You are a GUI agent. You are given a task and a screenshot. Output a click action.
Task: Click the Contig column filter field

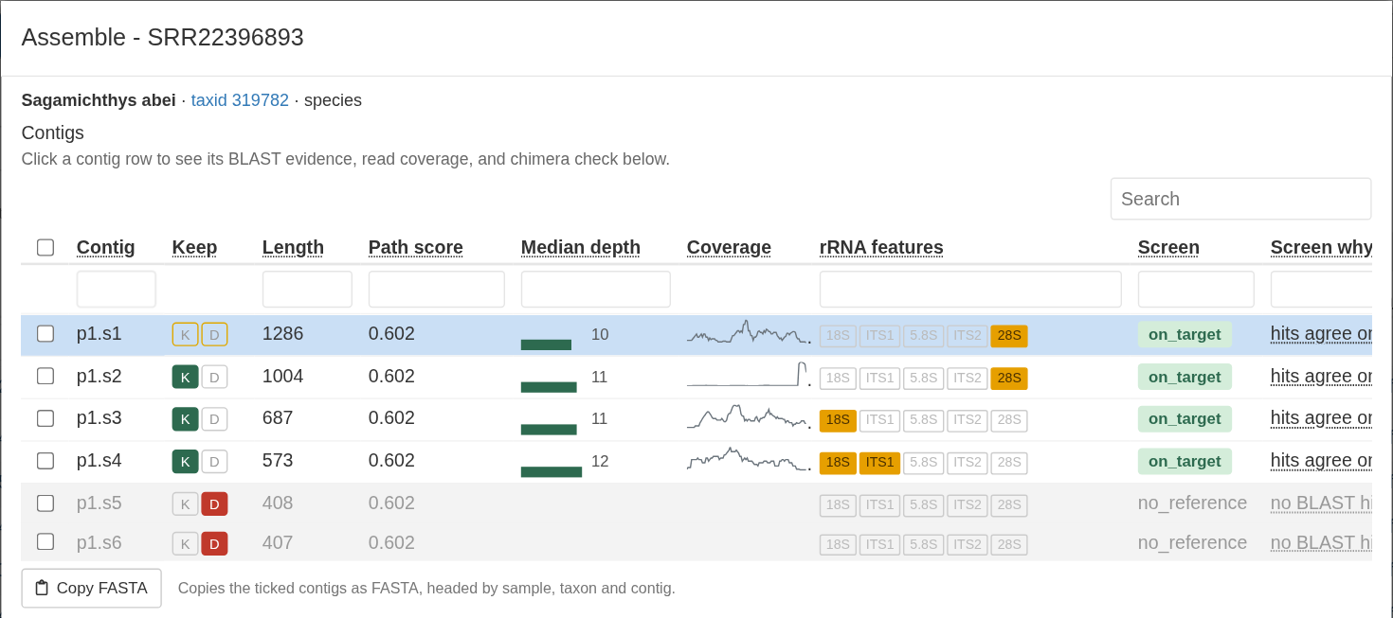pyautogui.click(x=117, y=290)
